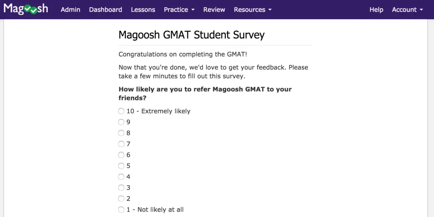Choose rating 4
This screenshot has height=217, width=434.
[121, 176]
